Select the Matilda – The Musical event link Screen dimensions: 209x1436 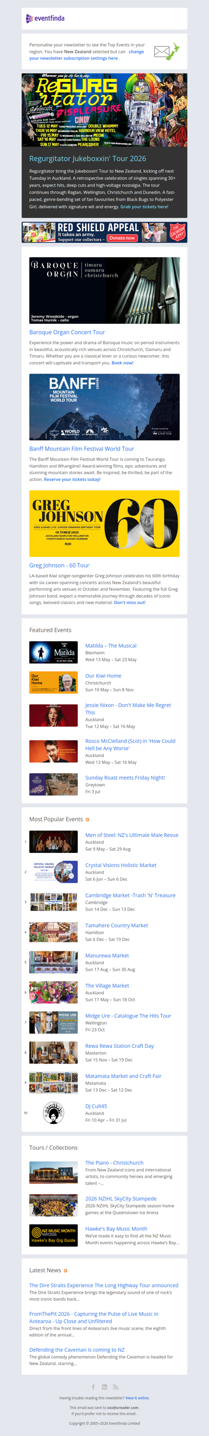coord(111,645)
